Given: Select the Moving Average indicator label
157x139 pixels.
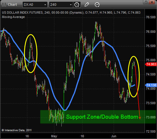Looking at the screenshot, I should click(x=13, y=17).
